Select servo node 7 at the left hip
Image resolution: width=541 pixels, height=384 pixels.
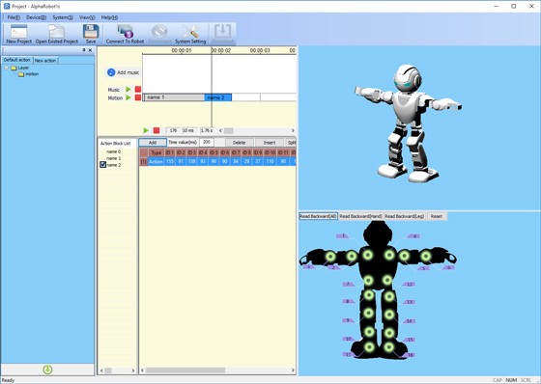368,280
